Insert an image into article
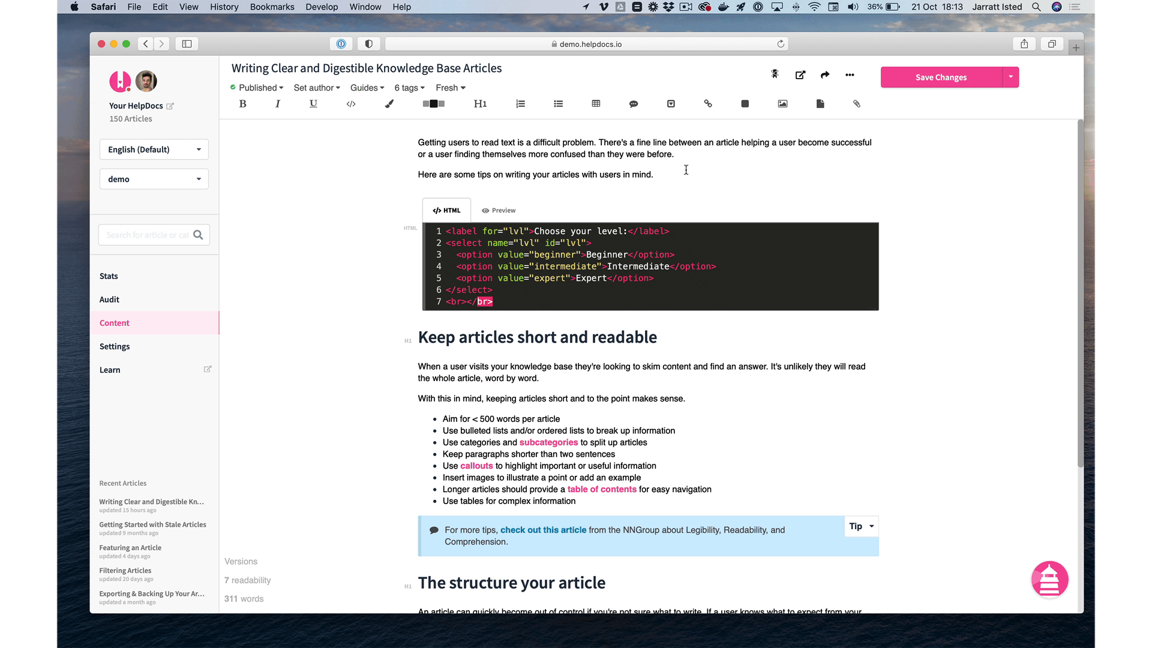 (x=782, y=103)
